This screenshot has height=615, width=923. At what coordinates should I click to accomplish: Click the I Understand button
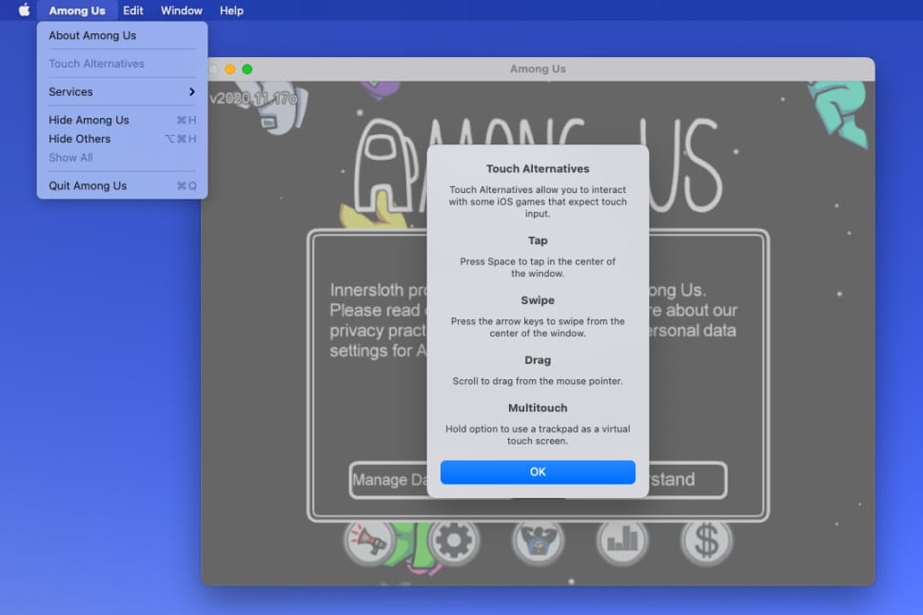click(686, 480)
